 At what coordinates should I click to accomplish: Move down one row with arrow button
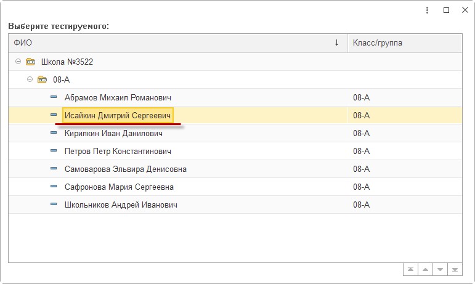(x=440, y=269)
